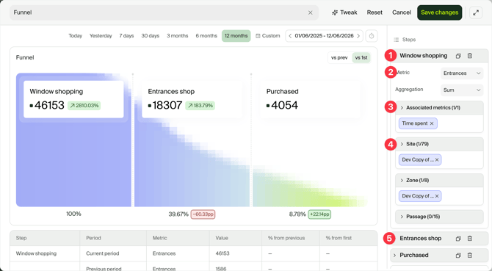Screen dimensions: 492x271
Task: Delete the Purchased step
Action: [x=470, y=256]
